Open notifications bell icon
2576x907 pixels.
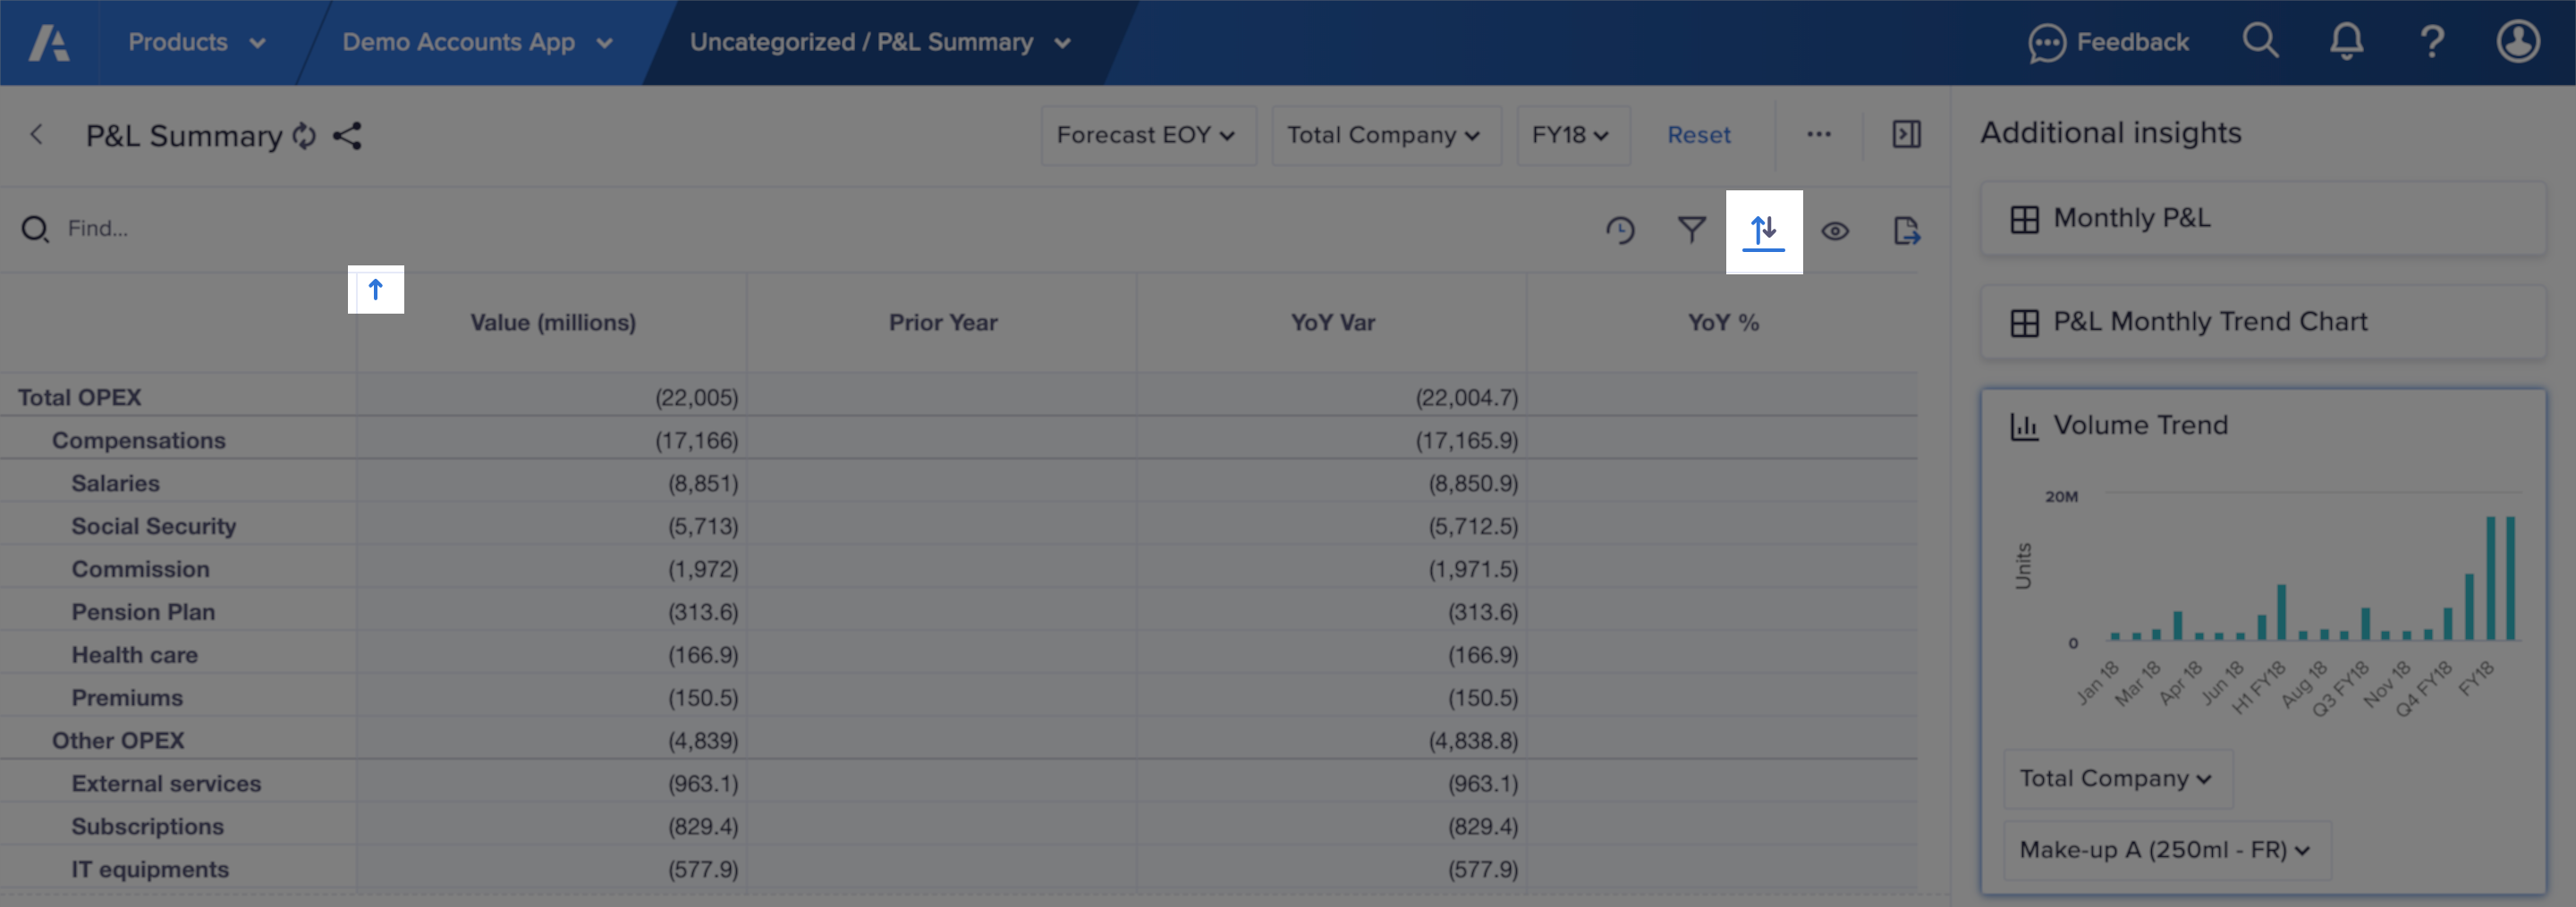(x=2346, y=42)
